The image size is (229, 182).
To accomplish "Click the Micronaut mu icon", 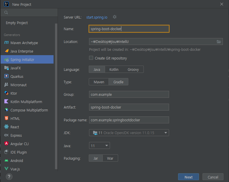I will pyautogui.click(x=6, y=85).
